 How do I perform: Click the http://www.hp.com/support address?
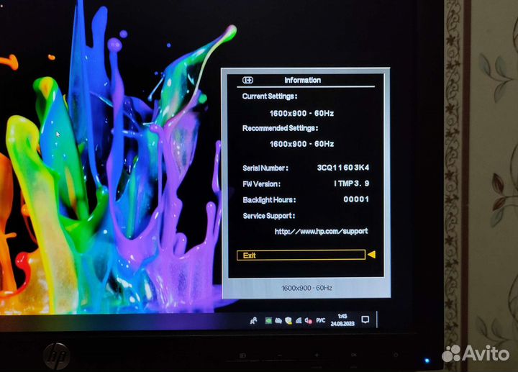[321, 231]
